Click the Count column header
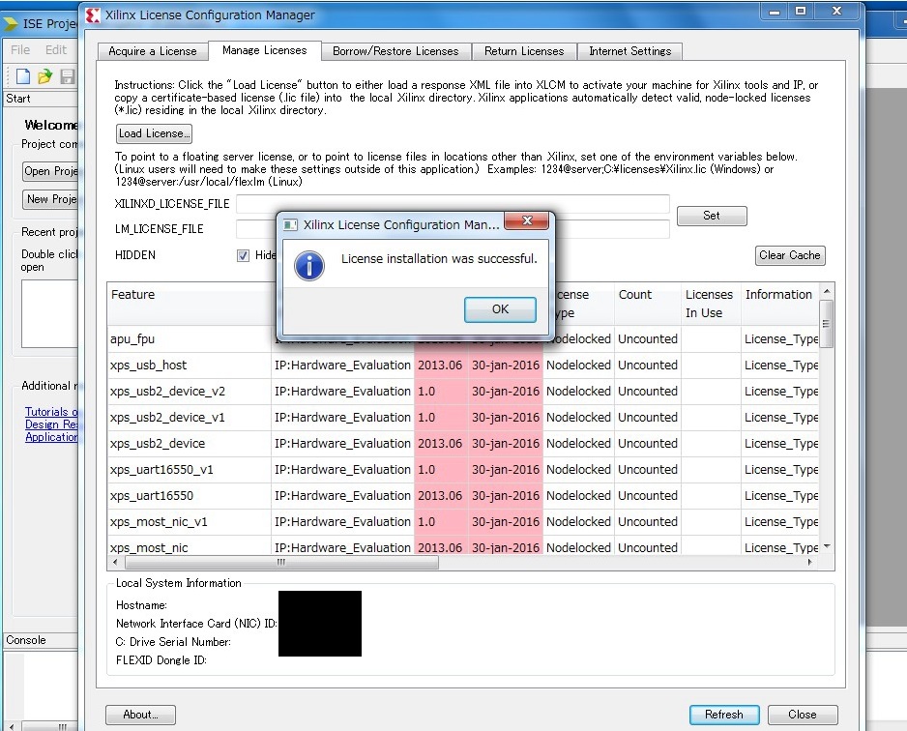Image resolution: width=907 pixels, height=731 pixels. pyautogui.click(x=647, y=304)
